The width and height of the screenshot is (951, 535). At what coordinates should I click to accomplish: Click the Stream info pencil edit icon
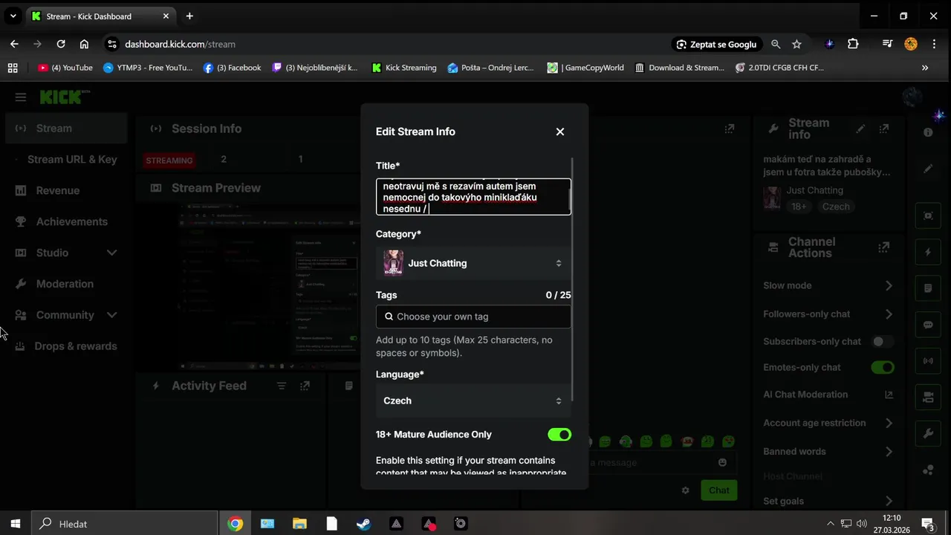(860, 129)
